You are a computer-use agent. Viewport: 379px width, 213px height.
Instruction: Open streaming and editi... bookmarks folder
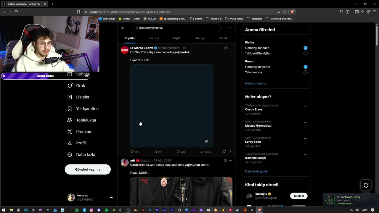(x=279, y=19)
